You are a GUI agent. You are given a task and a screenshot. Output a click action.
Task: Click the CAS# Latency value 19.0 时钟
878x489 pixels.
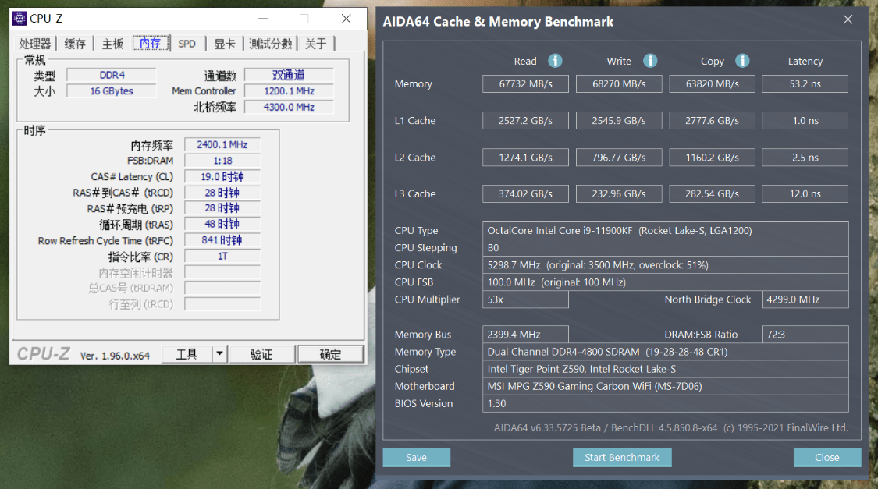click(x=222, y=177)
